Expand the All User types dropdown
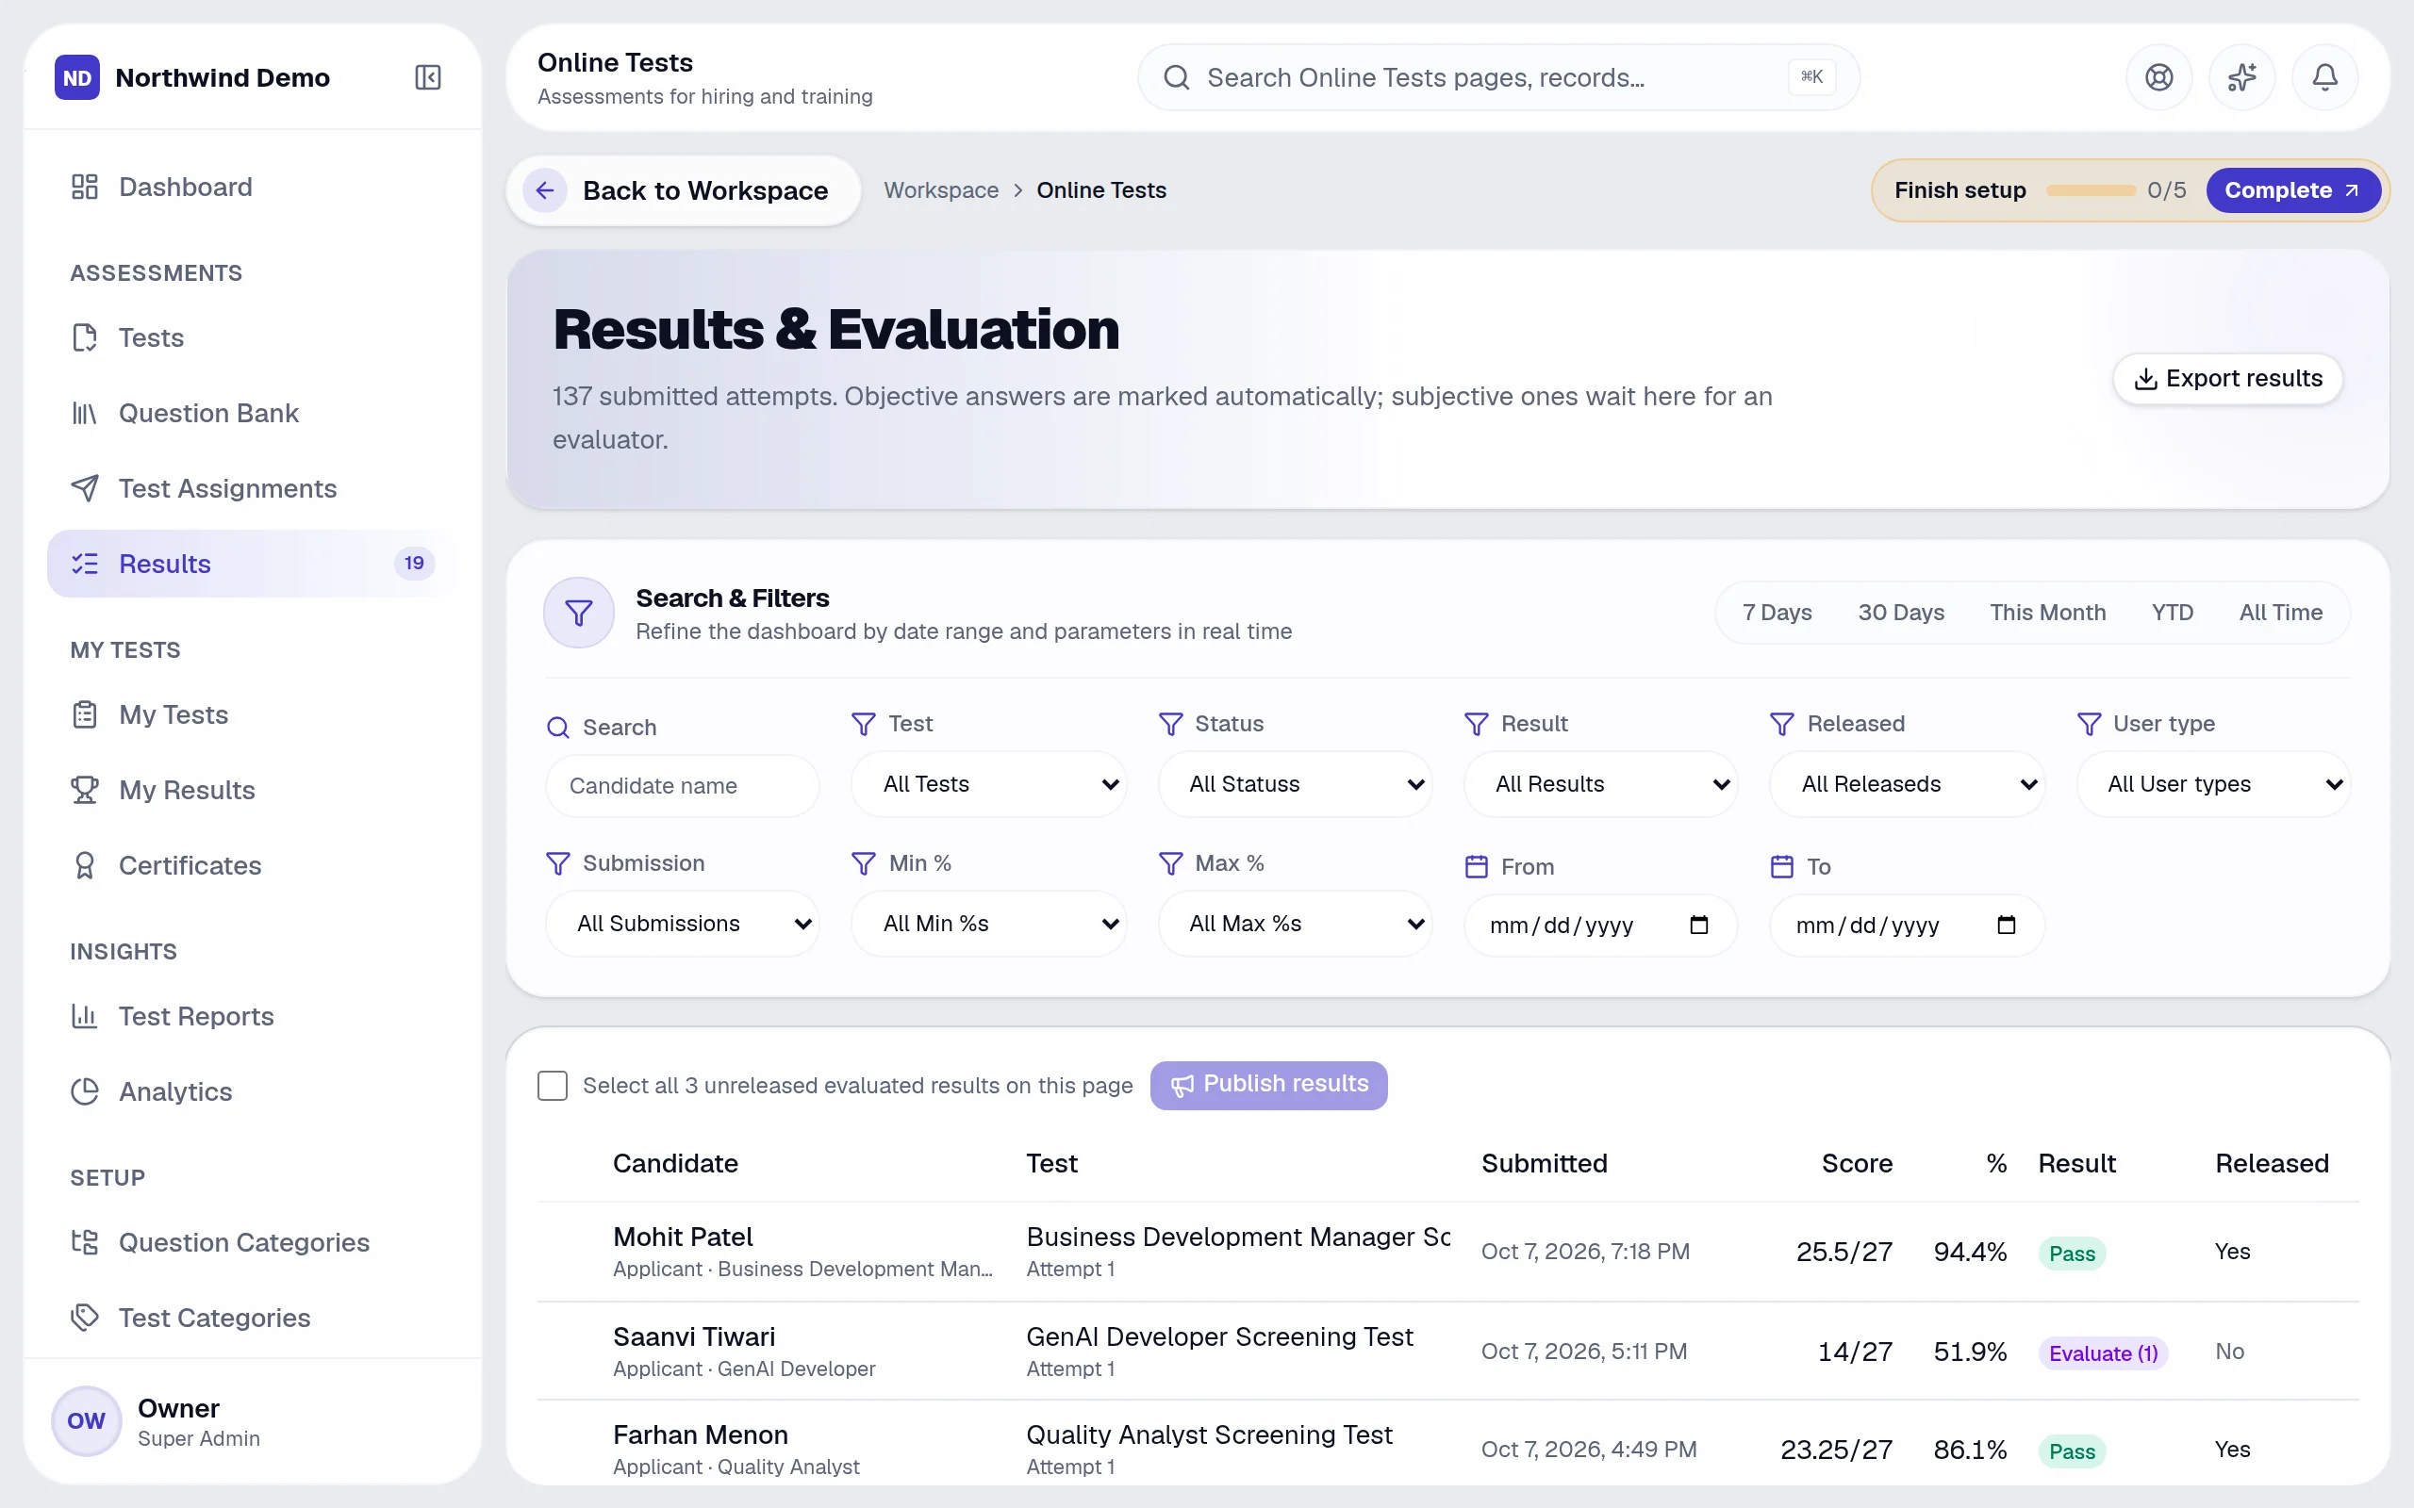 pyautogui.click(x=2213, y=784)
